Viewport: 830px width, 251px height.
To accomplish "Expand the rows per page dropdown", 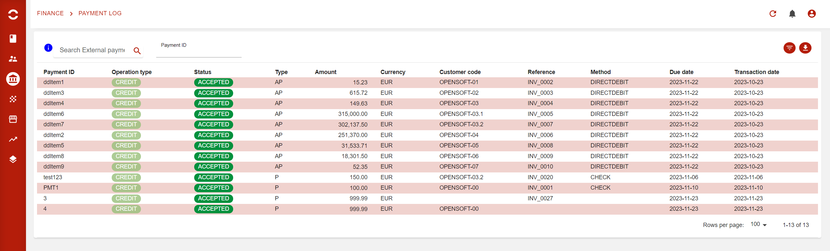I will 759,225.
